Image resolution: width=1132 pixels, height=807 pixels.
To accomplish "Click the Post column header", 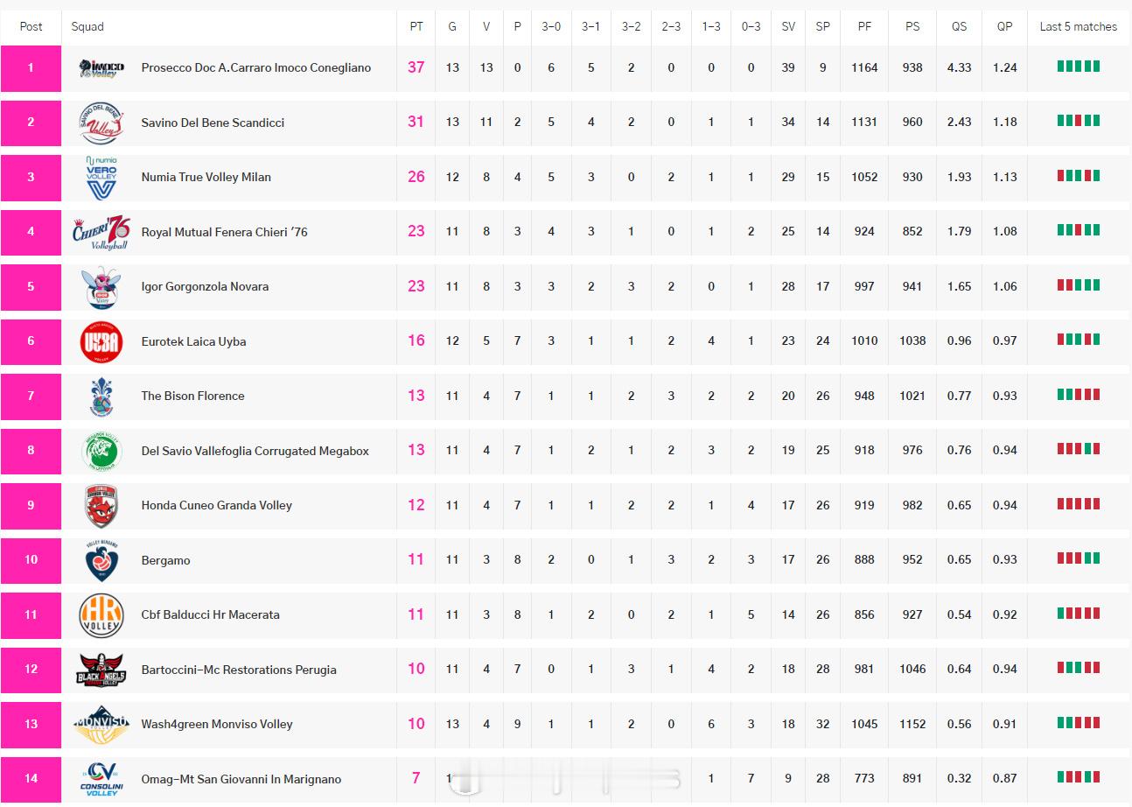I will [x=31, y=26].
